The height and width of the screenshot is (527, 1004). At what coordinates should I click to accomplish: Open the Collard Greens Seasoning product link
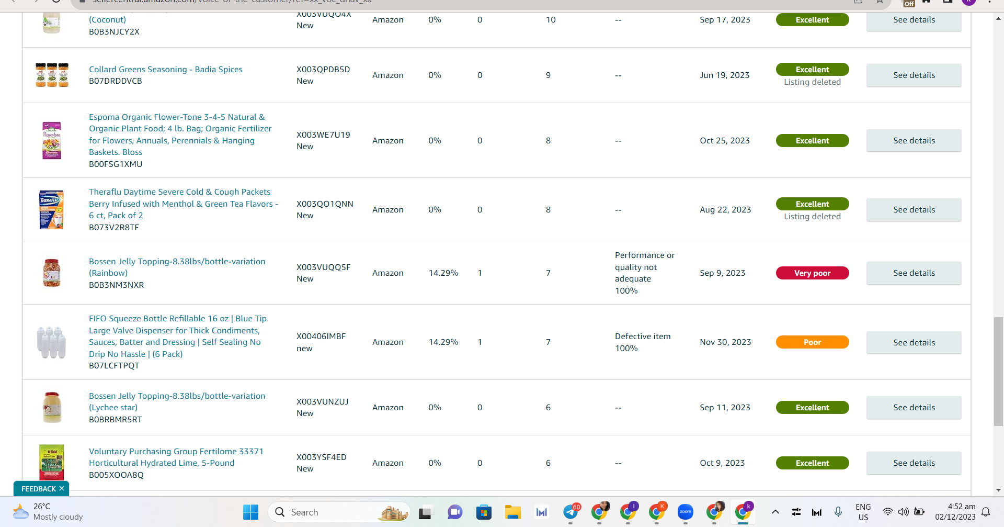pos(165,69)
